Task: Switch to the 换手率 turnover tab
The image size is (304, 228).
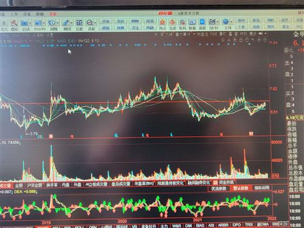Action: coord(52,185)
